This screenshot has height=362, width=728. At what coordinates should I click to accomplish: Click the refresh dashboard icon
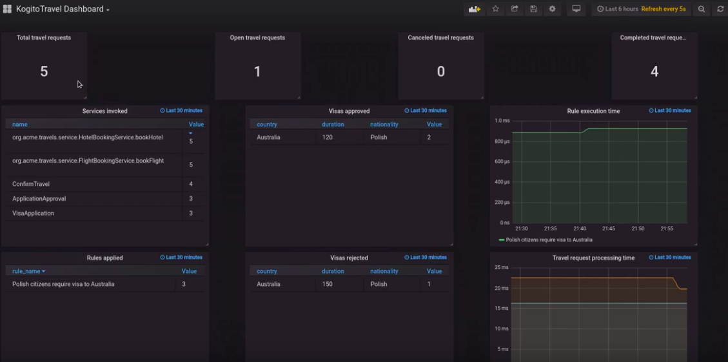pyautogui.click(x=720, y=9)
